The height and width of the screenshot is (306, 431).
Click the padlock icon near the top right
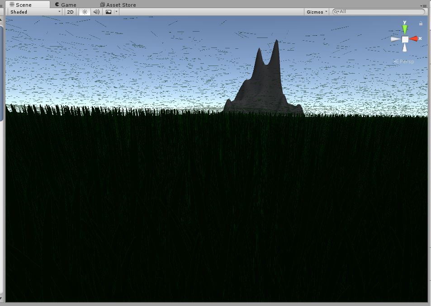click(x=420, y=23)
